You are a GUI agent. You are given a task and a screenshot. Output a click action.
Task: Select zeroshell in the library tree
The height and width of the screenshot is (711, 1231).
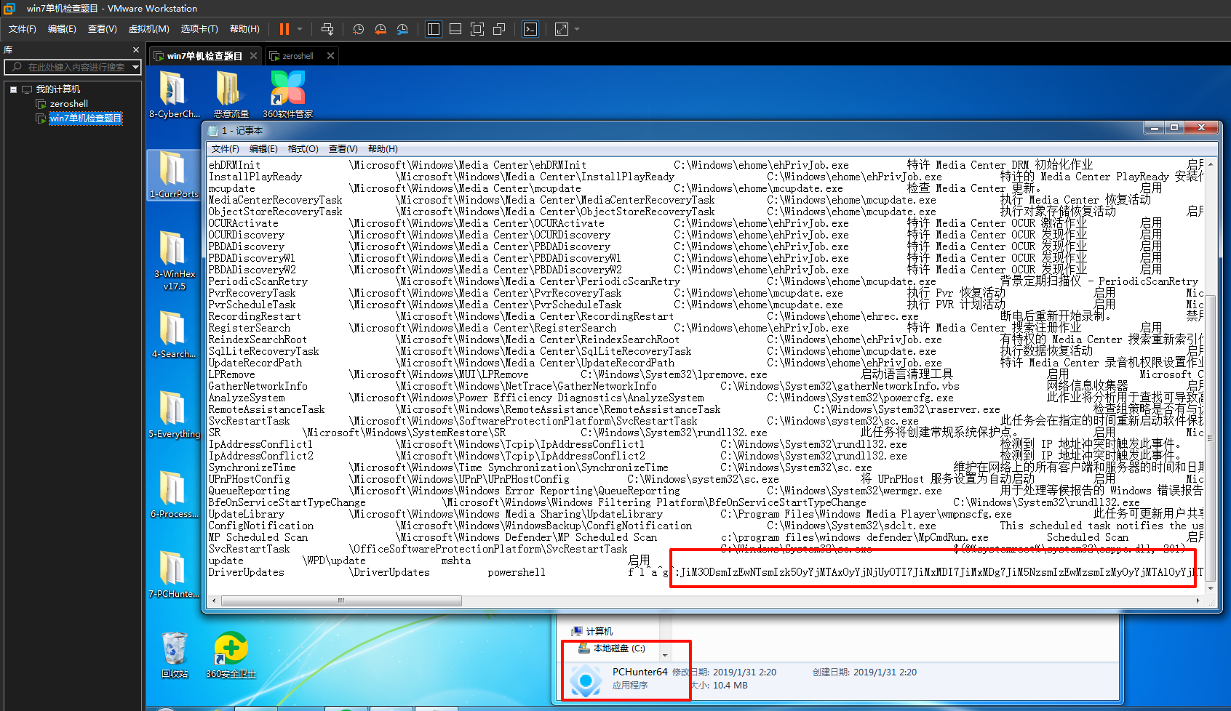69,104
